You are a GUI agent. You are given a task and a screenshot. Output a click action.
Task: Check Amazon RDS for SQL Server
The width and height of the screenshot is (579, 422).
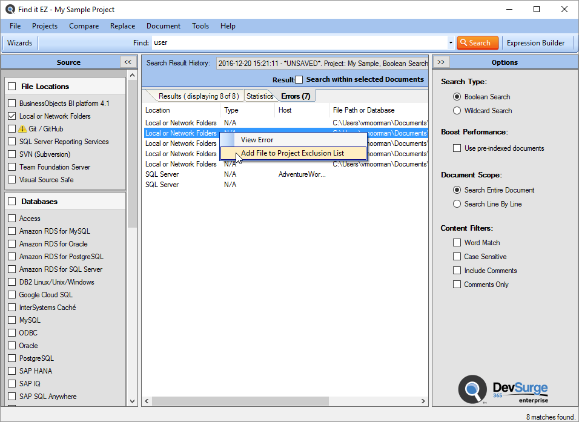point(12,269)
